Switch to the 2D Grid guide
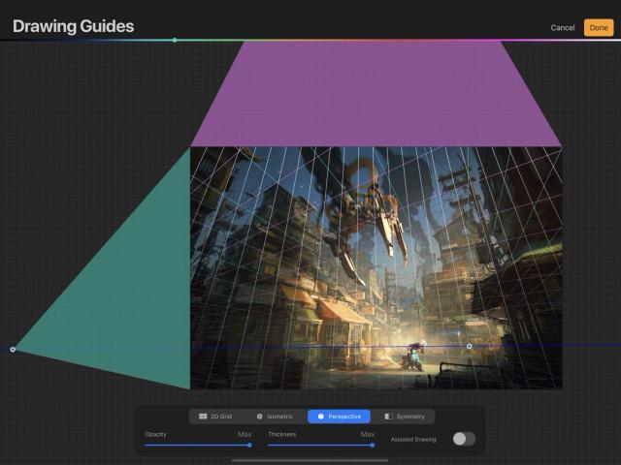 coord(215,417)
